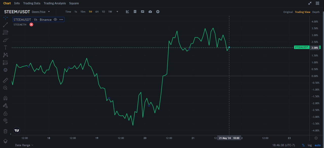Expand more intervals dropdown arrow

tap(117, 12)
